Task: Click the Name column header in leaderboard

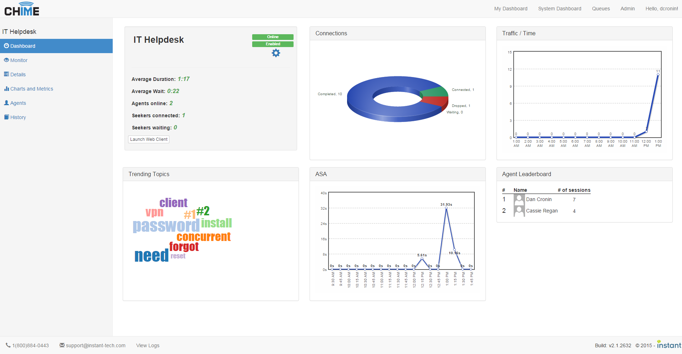Action: tap(520, 190)
